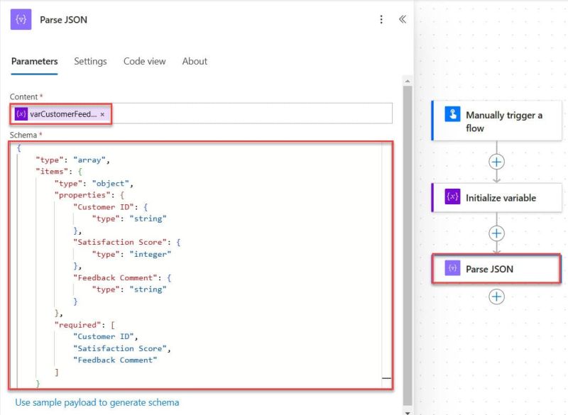Collapse the panel using the double chevron icon

click(x=403, y=20)
